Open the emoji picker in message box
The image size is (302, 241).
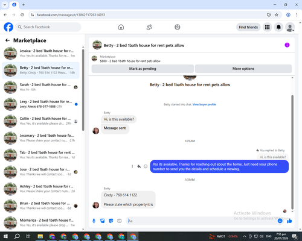pos(280,221)
